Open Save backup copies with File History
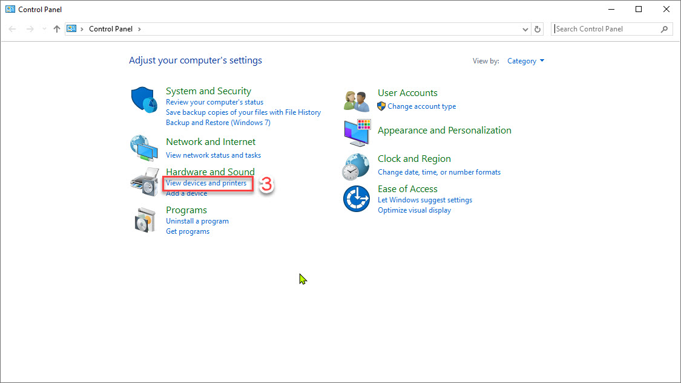This screenshot has height=383, width=681. [x=243, y=112]
